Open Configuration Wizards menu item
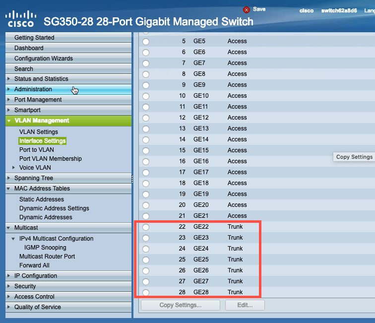This screenshot has width=375, height=323. (68, 59)
